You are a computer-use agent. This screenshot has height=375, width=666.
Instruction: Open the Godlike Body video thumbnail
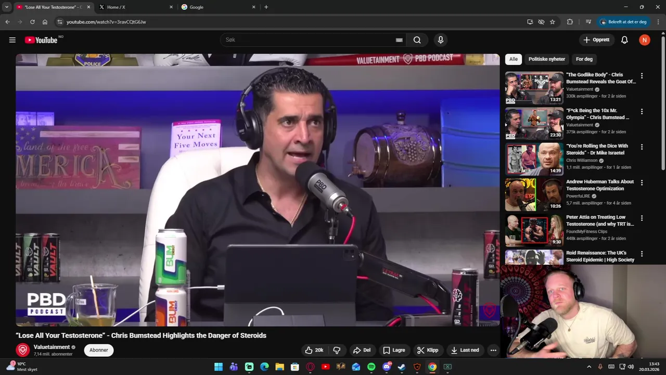pyautogui.click(x=534, y=88)
